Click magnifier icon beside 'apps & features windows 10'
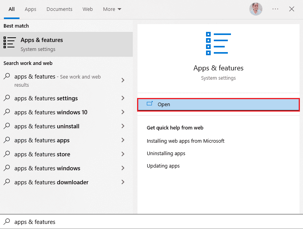 click(7, 112)
